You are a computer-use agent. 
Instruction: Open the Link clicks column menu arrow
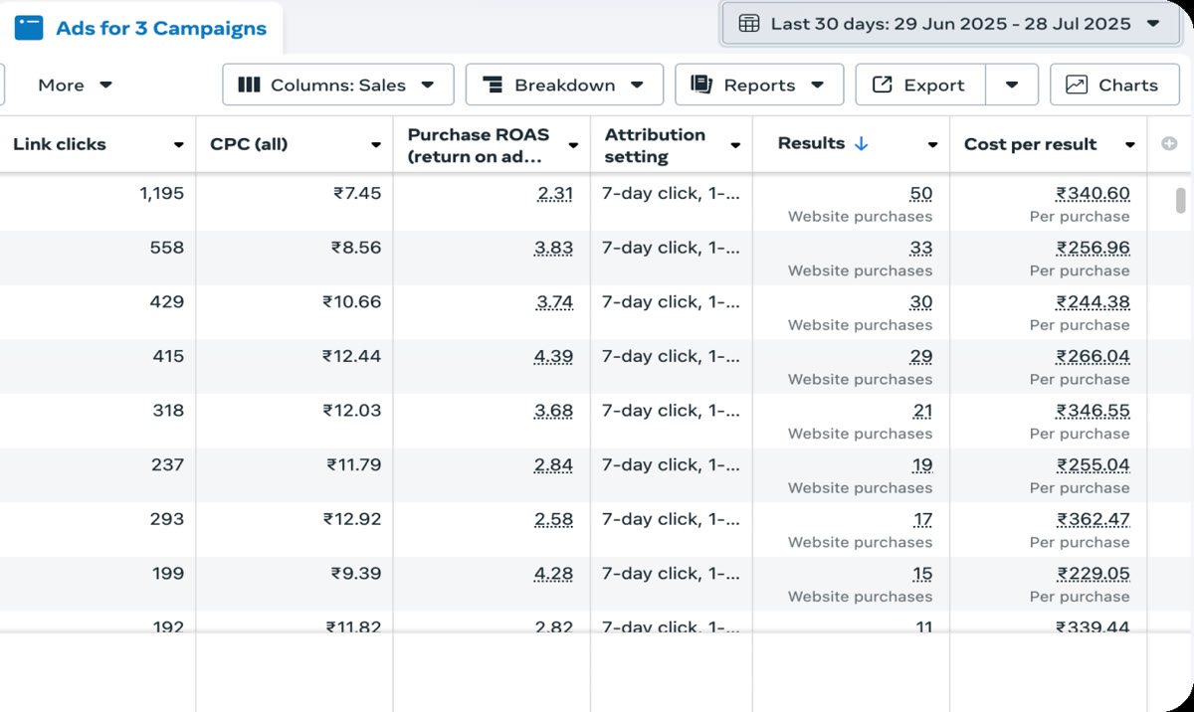pos(178,145)
